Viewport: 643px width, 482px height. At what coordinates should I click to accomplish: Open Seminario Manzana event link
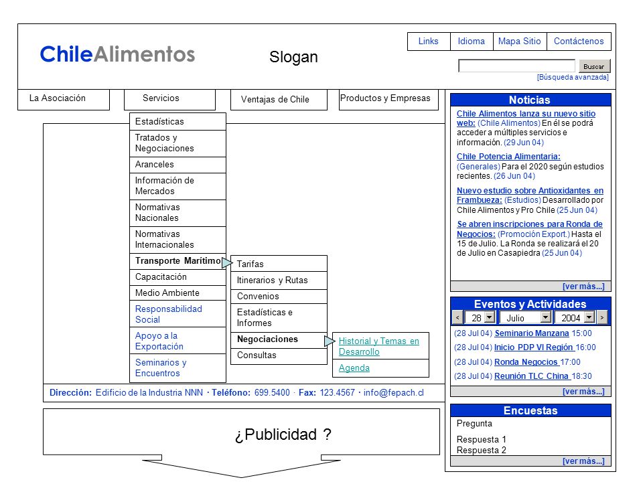point(531,333)
